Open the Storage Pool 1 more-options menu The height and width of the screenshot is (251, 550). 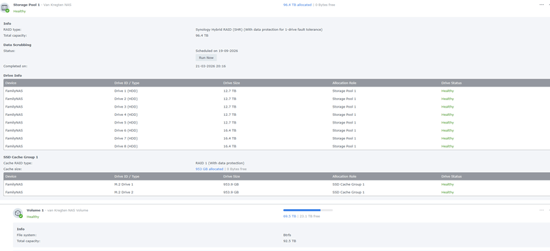tap(542, 5)
